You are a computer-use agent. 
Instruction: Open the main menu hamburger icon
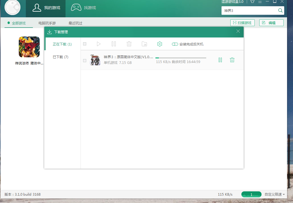pyautogui.click(x=260, y=2)
